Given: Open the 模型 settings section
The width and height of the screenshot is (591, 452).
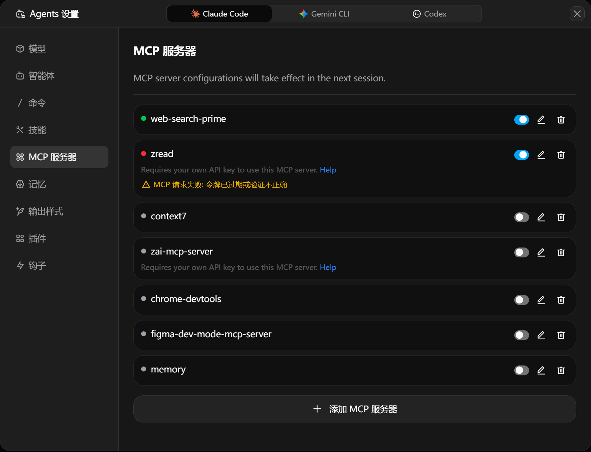Looking at the screenshot, I should [x=37, y=49].
